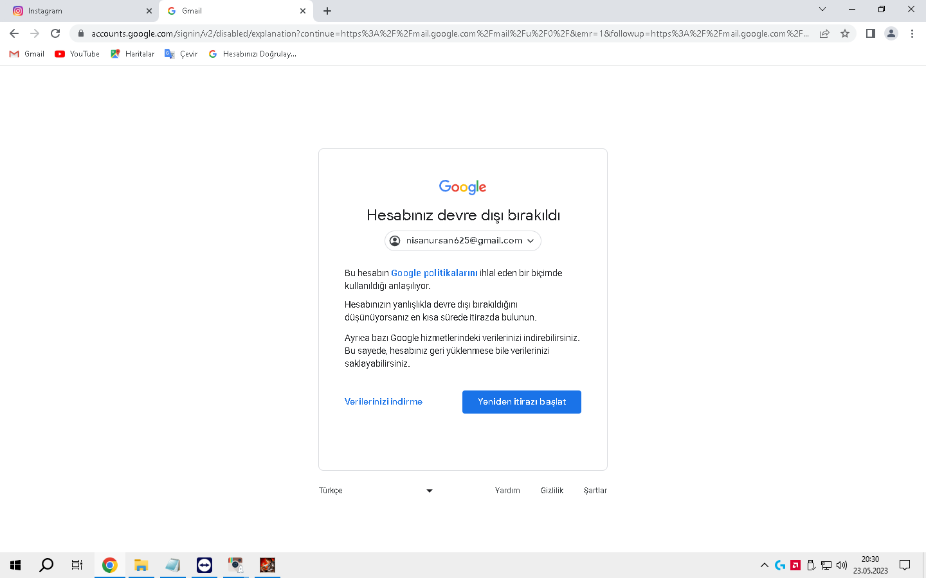Open the Windows Start menu

tap(15, 565)
